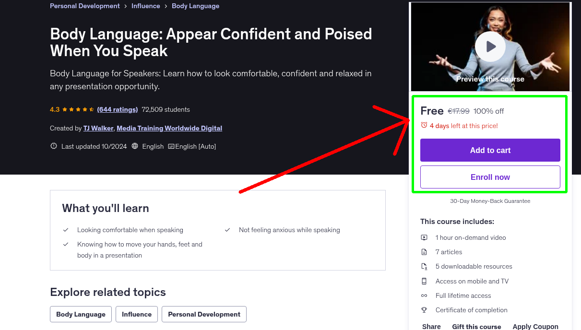Select the mobile and TV access icon
This screenshot has width=581, height=330.
tap(424, 281)
